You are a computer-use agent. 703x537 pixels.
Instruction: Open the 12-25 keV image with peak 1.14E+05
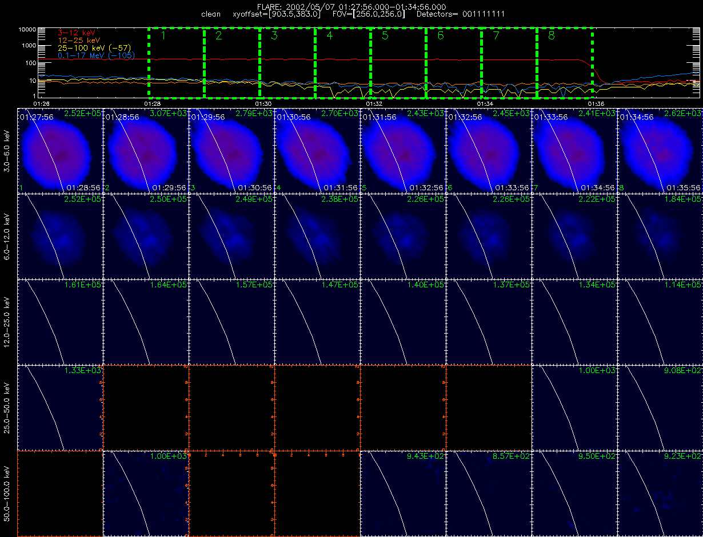(x=660, y=322)
